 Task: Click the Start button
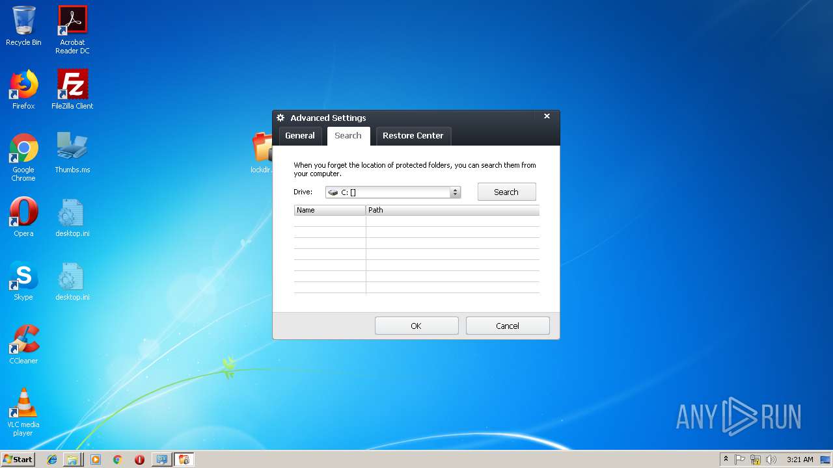pyautogui.click(x=18, y=460)
